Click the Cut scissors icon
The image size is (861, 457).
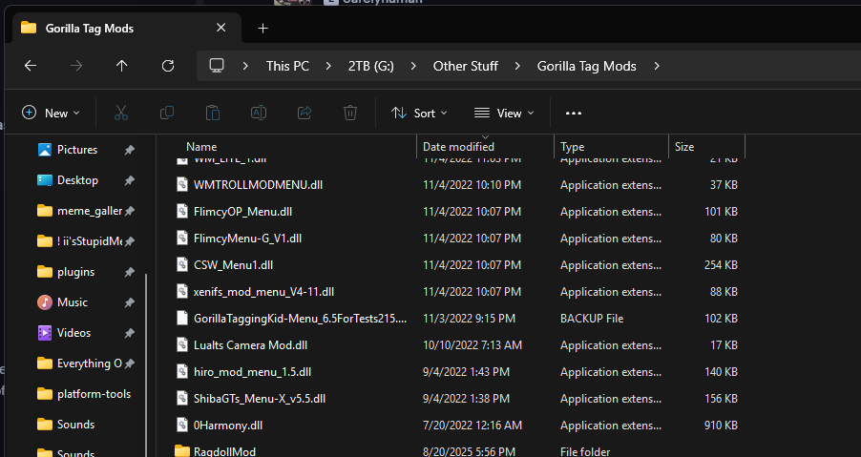pyautogui.click(x=121, y=113)
